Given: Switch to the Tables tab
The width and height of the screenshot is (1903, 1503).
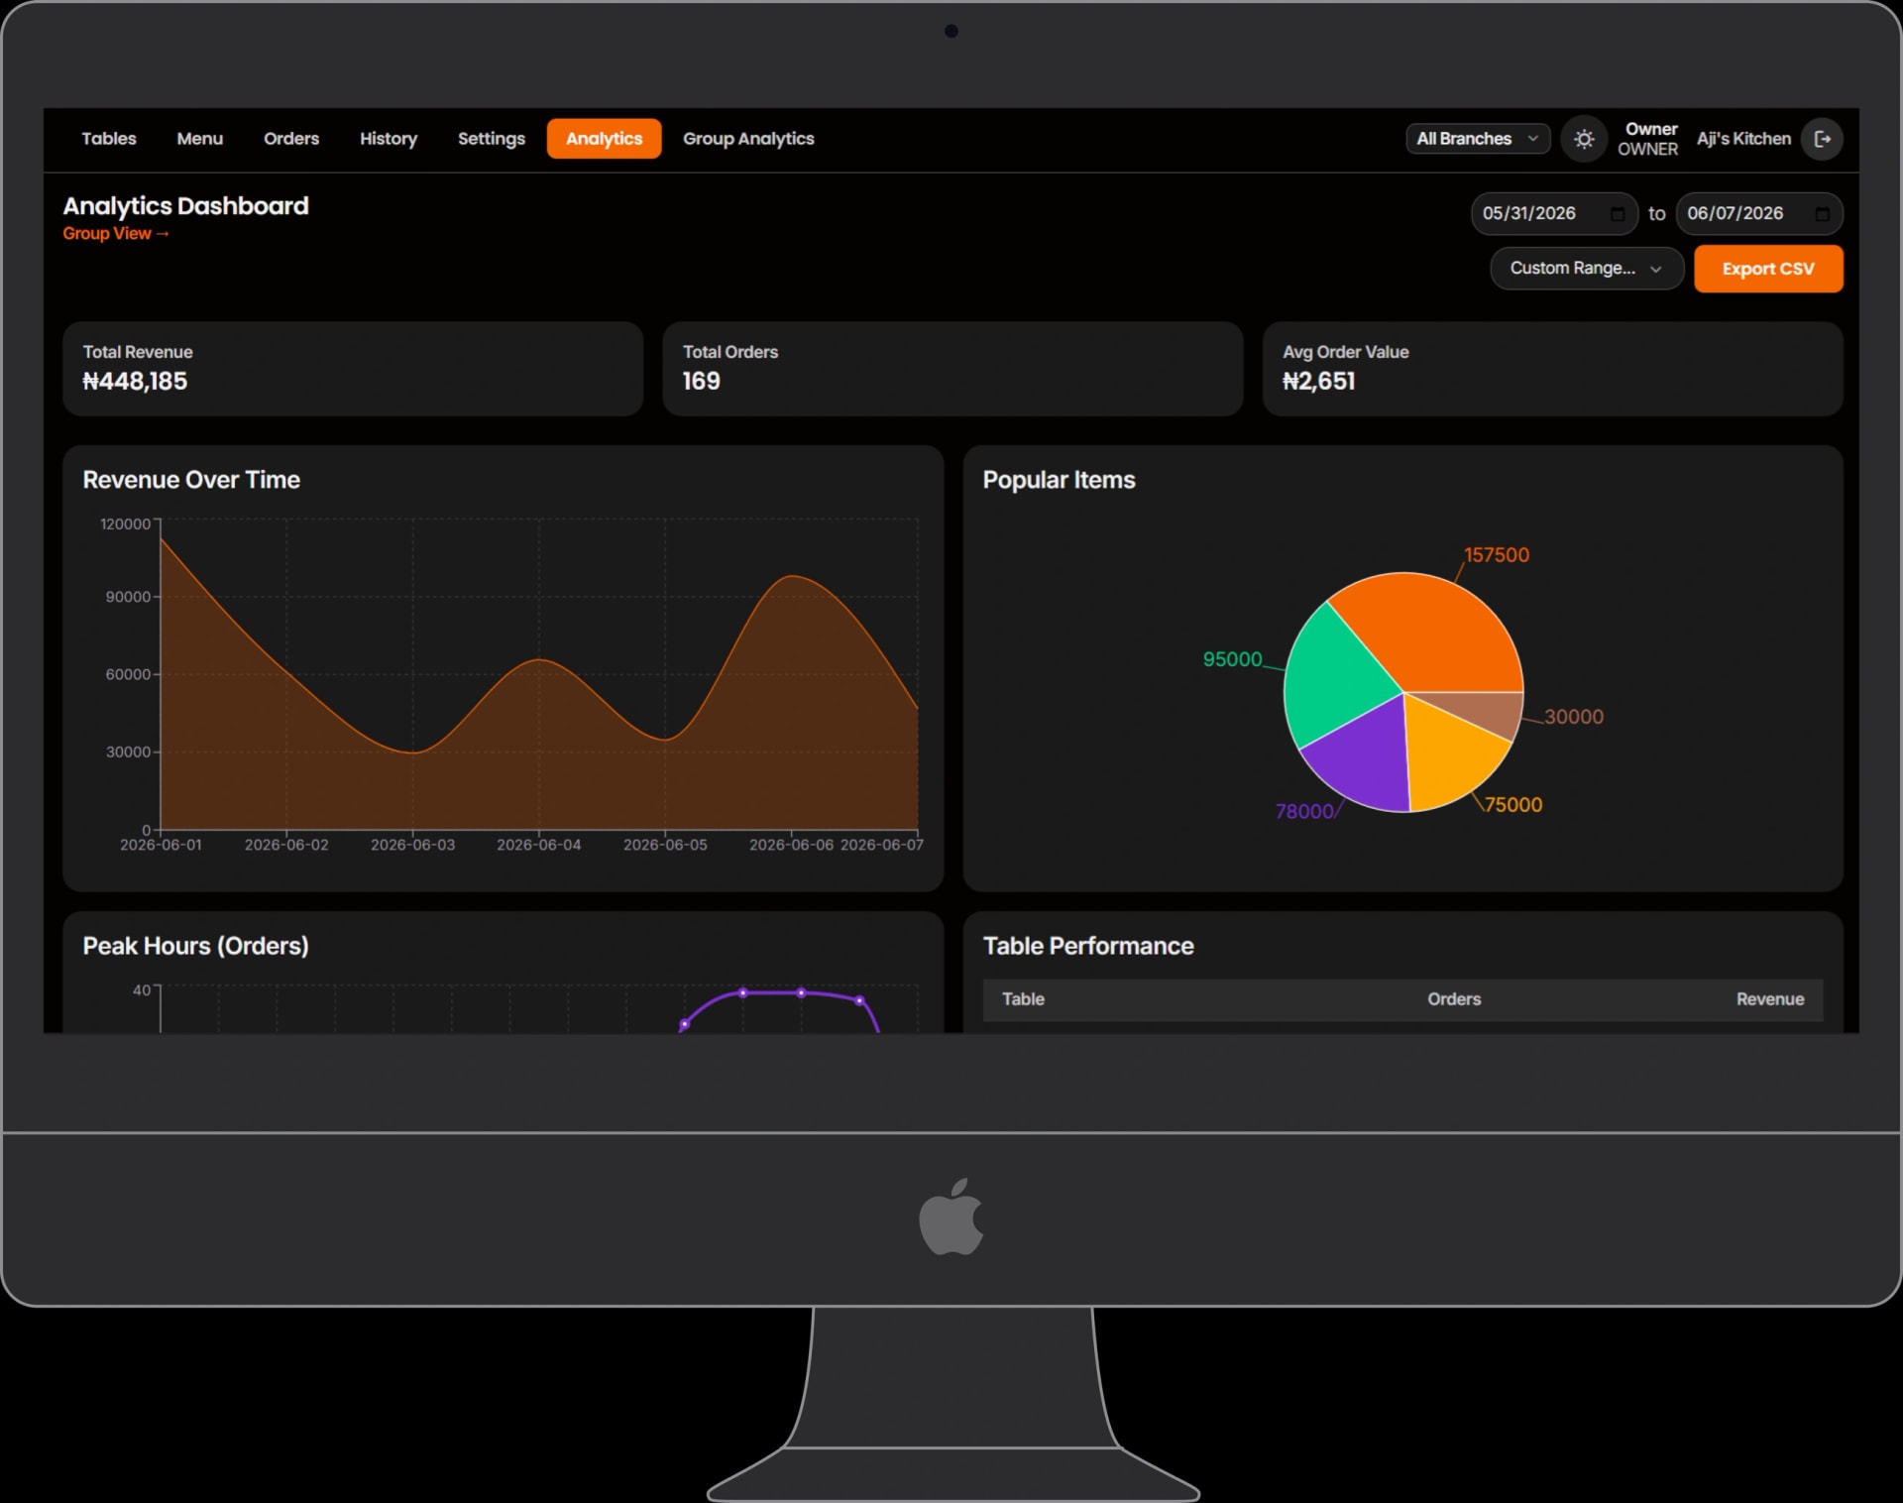Looking at the screenshot, I should tap(109, 139).
